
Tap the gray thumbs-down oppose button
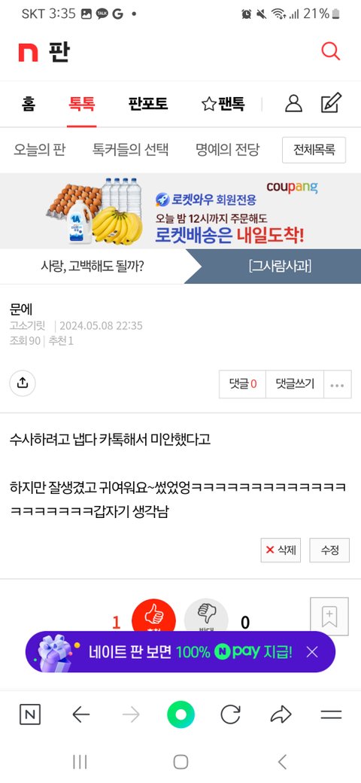tap(206, 617)
